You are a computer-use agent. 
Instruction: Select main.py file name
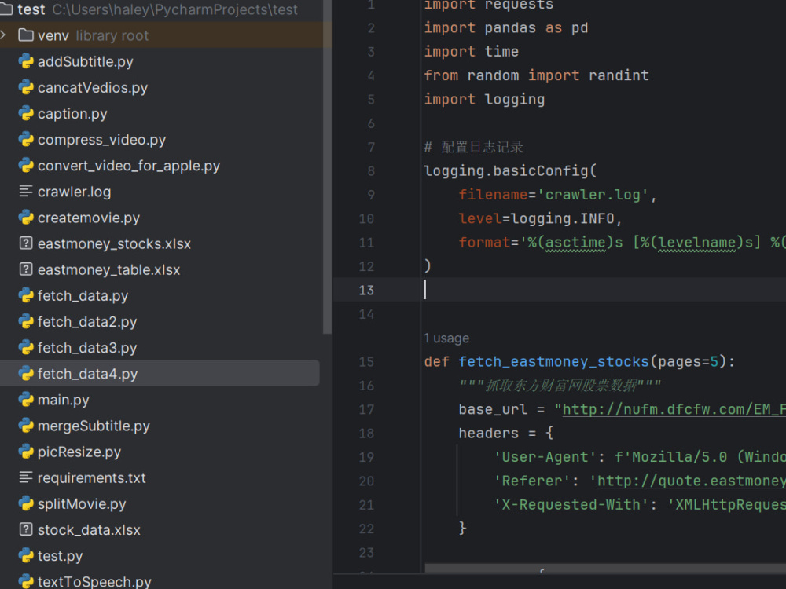tap(63, 401)
